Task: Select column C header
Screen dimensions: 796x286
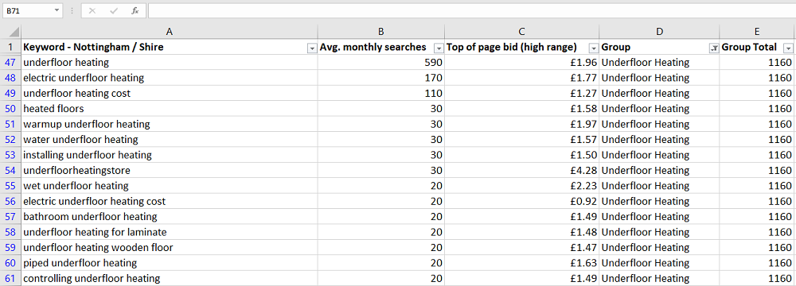Action: [x=522, y=32]
